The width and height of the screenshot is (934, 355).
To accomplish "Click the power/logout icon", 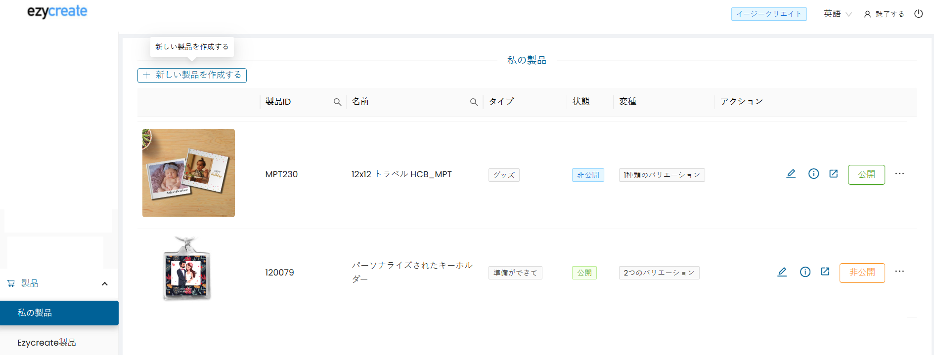I will click(x=918, y=14).
